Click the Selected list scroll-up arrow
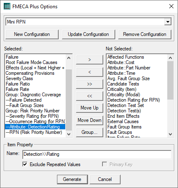The width and height of the screenshot is (178, 188). coord(69,58)
